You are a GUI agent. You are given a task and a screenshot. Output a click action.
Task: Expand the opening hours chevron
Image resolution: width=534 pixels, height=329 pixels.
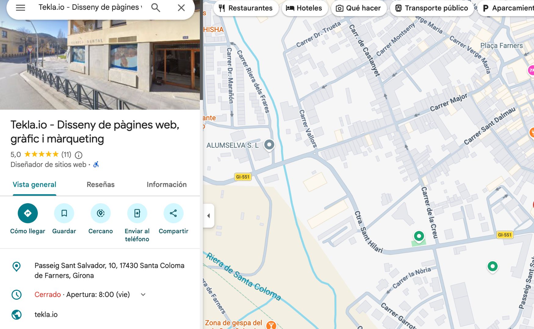(x=143, y=295)
